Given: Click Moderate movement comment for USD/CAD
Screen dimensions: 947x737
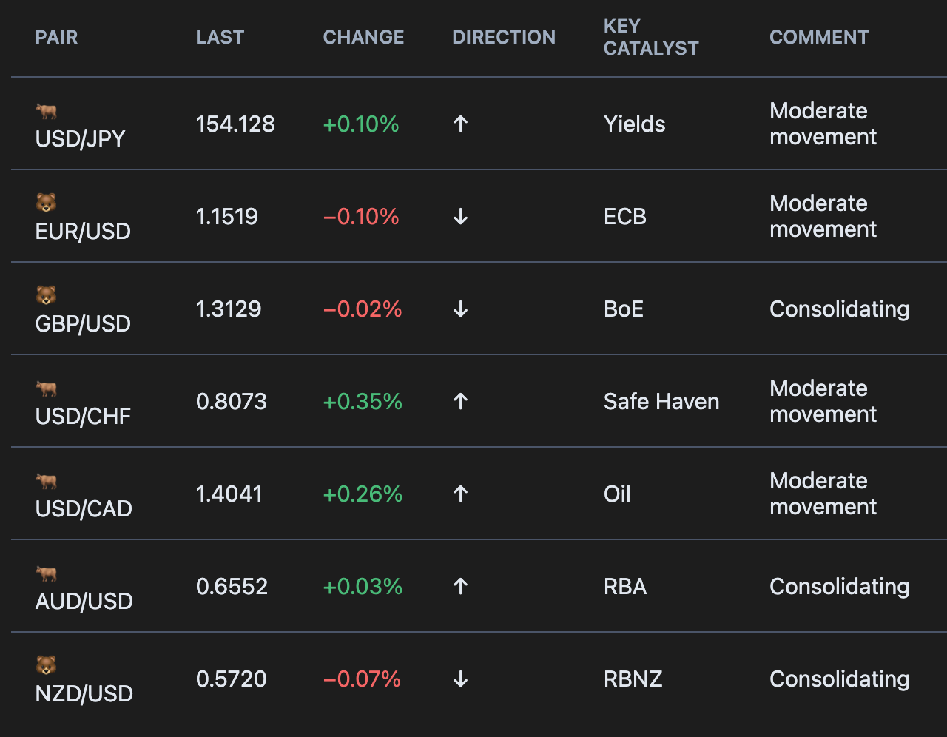Looking at the screenshot, I should tap(823, 494).
